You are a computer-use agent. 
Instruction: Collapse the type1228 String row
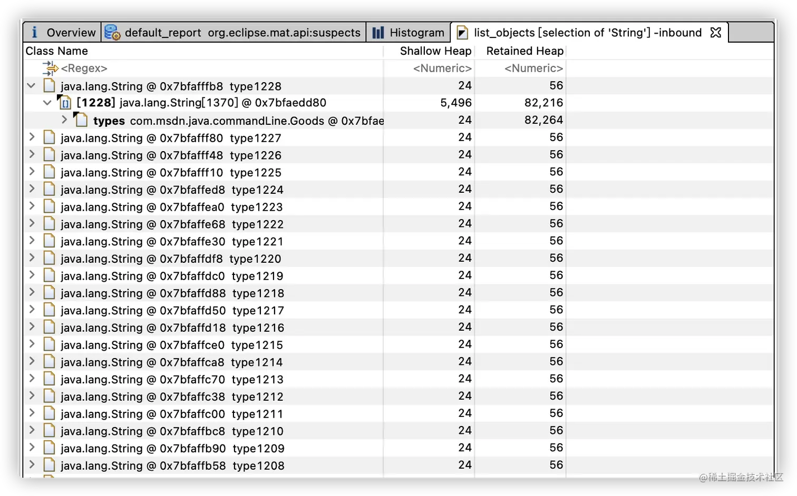click(x=31, y=85)
